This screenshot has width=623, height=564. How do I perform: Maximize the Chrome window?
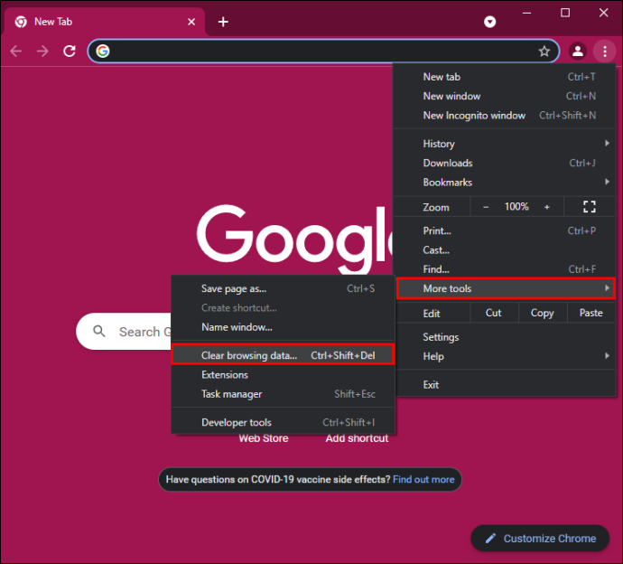coord(565,14)
